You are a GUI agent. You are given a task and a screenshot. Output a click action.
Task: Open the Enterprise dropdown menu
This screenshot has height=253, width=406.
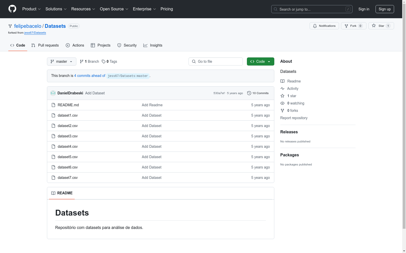pos(144,9)
